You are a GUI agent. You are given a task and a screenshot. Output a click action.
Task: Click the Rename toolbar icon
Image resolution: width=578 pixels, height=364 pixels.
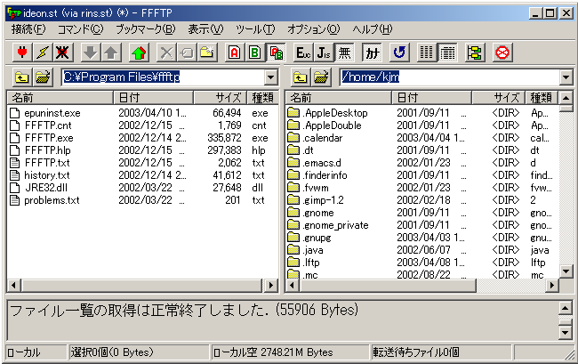187,53
